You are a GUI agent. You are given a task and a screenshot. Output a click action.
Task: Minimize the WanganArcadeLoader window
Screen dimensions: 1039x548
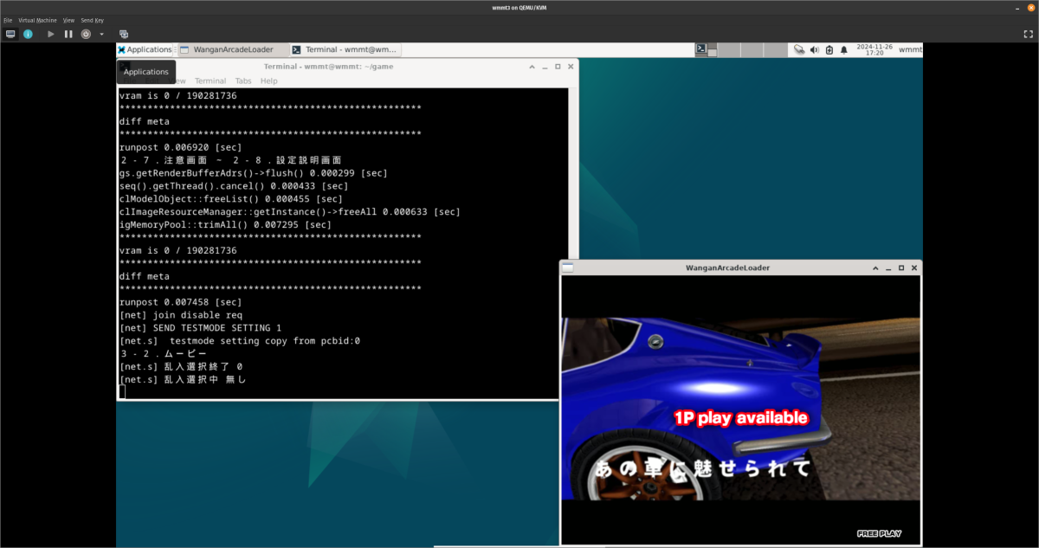pyautogui.click(x=888, y=268)
